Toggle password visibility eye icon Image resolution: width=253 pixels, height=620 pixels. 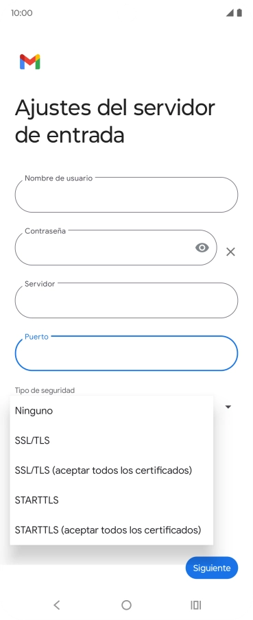[202, 248]
